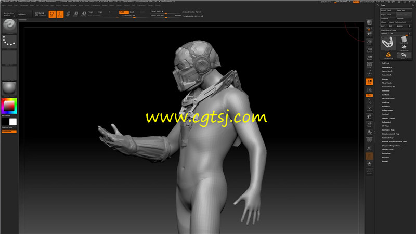Click the Make PolyMesh3D button
The image size is (416, 234).
click(400, 22)
